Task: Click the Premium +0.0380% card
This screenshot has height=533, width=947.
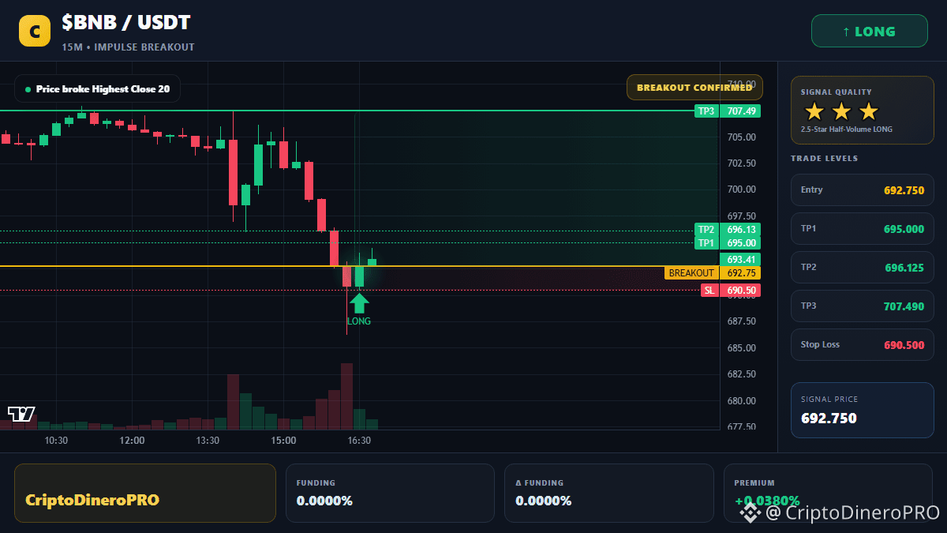Action: [x=828, y=493]
